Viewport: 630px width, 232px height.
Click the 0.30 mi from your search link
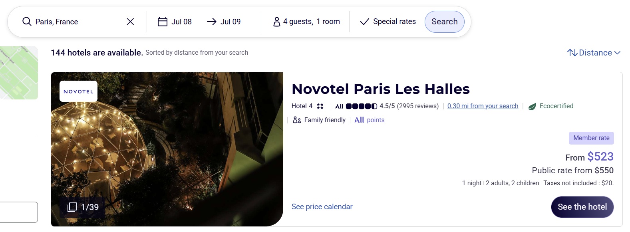coord(483,106)
